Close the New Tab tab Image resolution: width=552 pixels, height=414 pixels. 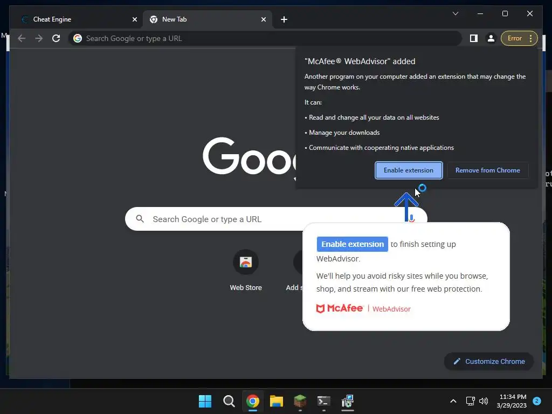(x=263, y=19)
